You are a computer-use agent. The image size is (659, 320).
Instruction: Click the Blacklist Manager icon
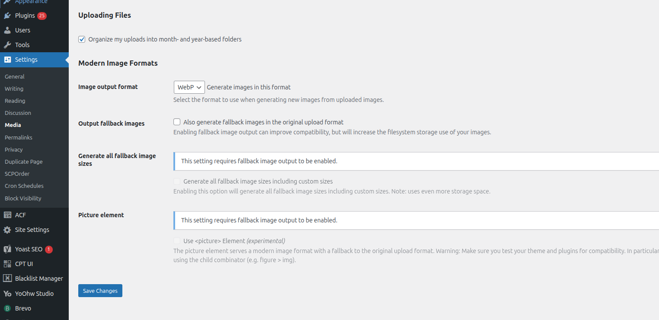pos(7,279)
